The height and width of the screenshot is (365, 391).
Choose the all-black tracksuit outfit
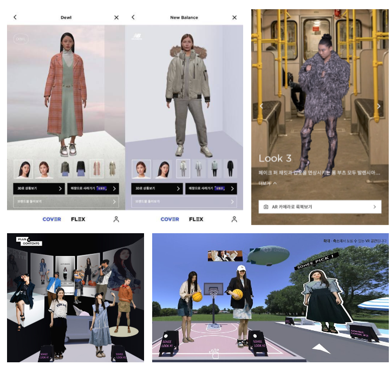tap(230, 169)
